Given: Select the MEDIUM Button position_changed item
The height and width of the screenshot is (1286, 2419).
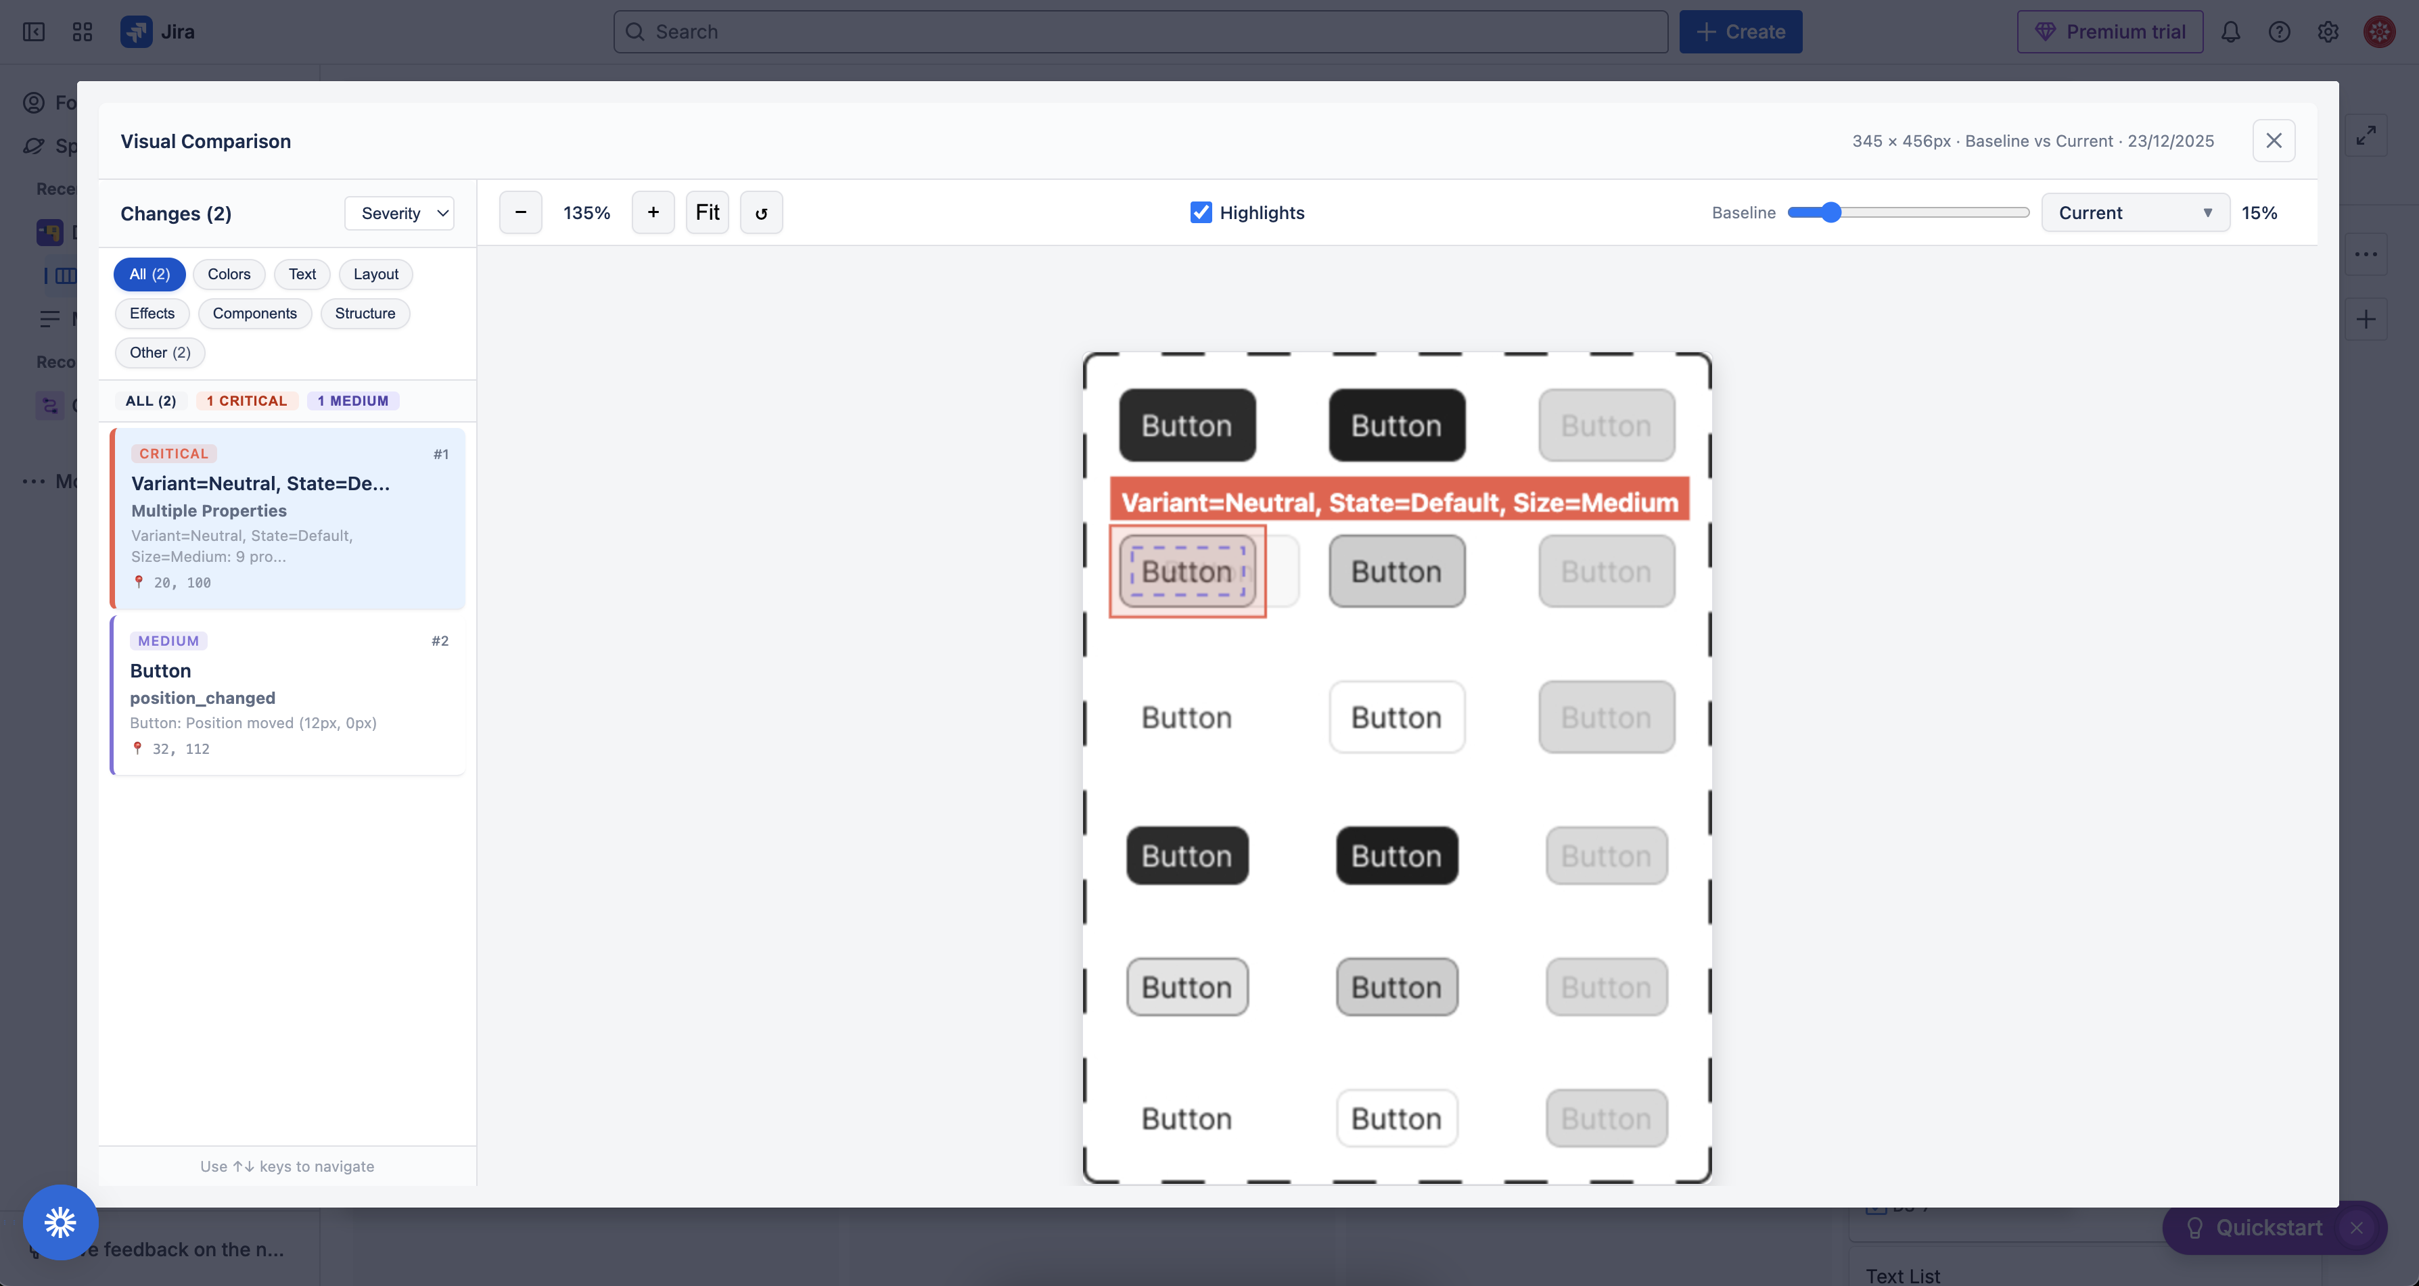Looking at the screenshot, I should [288, 694].
